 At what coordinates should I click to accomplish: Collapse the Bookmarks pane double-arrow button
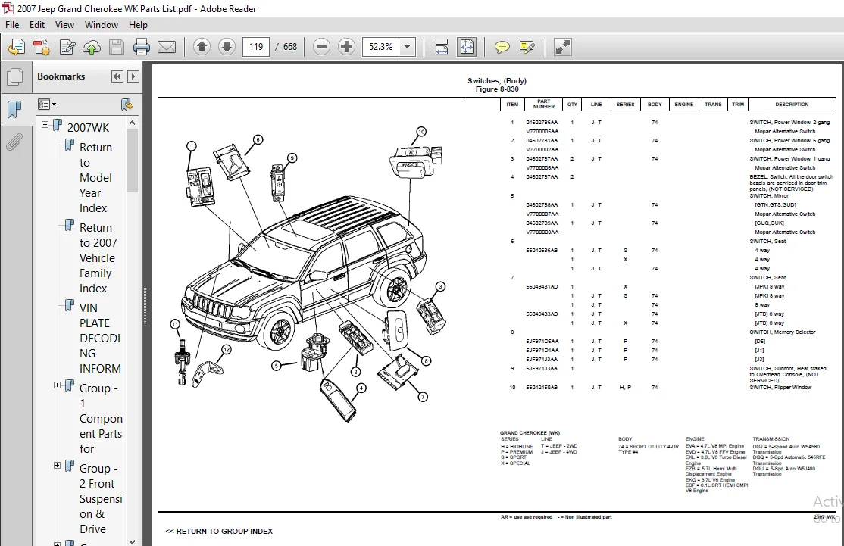click(117, 76)
